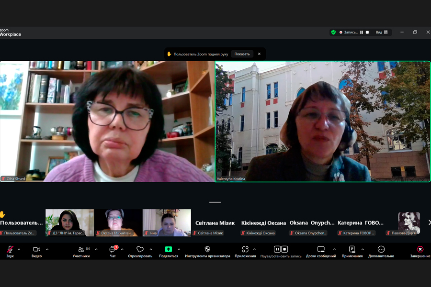431x287 pixels.
Task: Stop recording via the top bar stop icon
Action: coord(367,33)
